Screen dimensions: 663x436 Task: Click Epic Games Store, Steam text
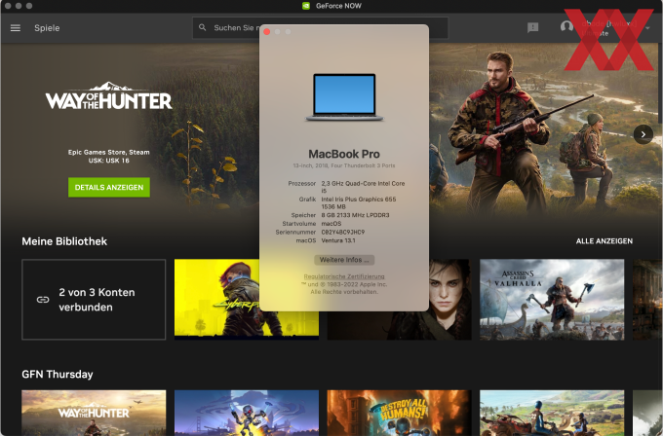[x=108, y=152]
